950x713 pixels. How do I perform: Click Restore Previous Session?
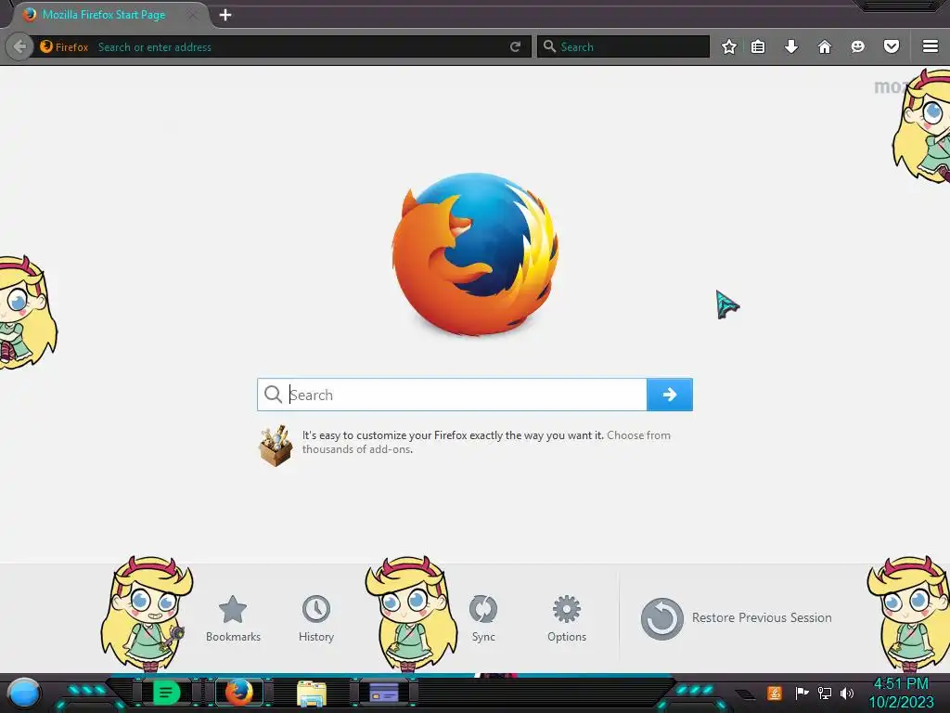(736, 618)
